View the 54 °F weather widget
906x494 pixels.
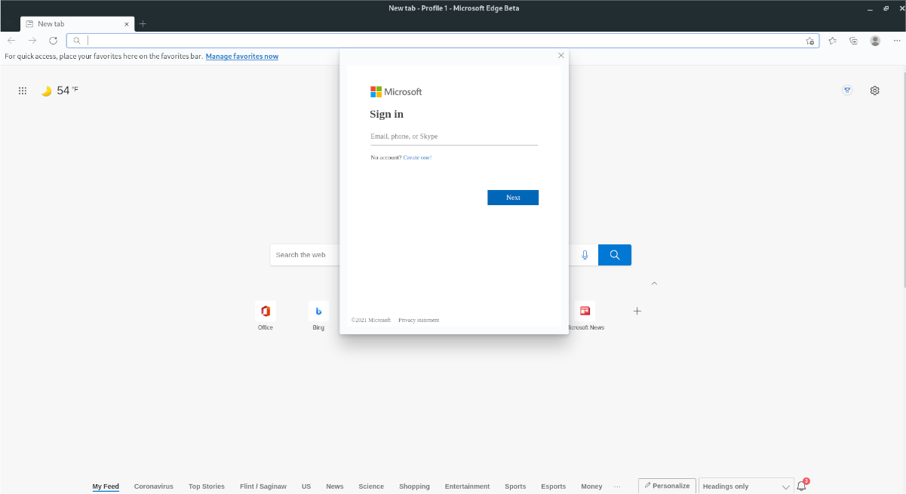pos(60,91)
